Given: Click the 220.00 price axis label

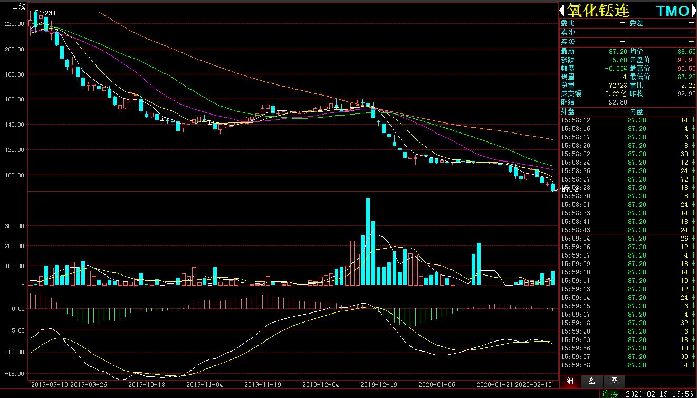Looking at the screenshot, I should coord(14,24).
